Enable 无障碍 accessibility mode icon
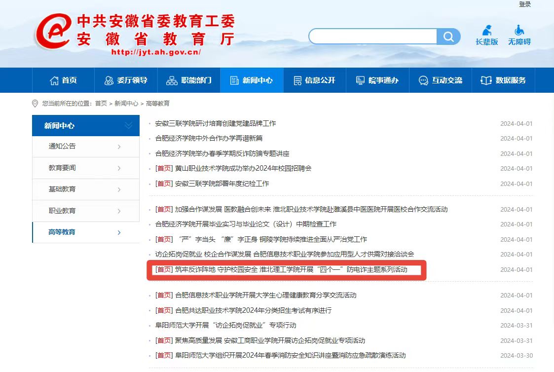 click(x=519, y=35)
